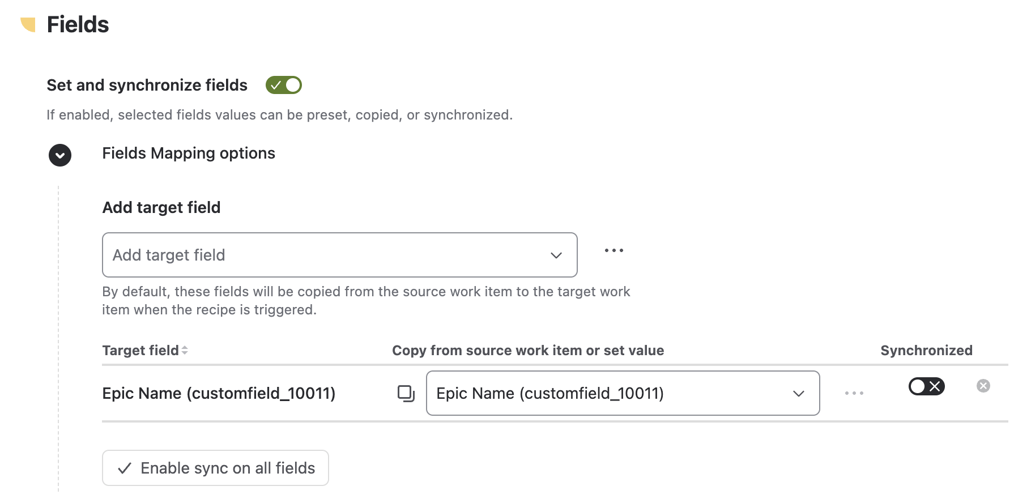Click the Enable sync on all fields button

coord(215,468)
